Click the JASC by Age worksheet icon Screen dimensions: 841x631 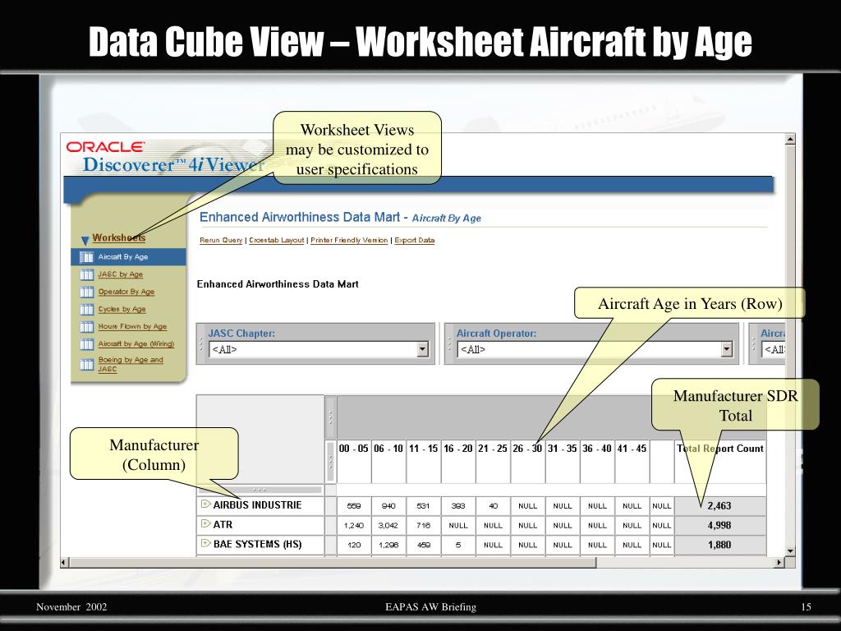coord(86,274)
